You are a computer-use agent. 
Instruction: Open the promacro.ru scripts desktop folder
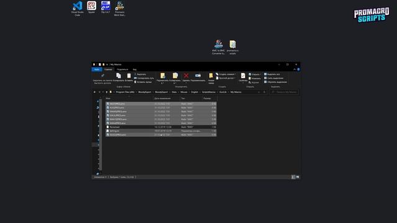(233, 47)
